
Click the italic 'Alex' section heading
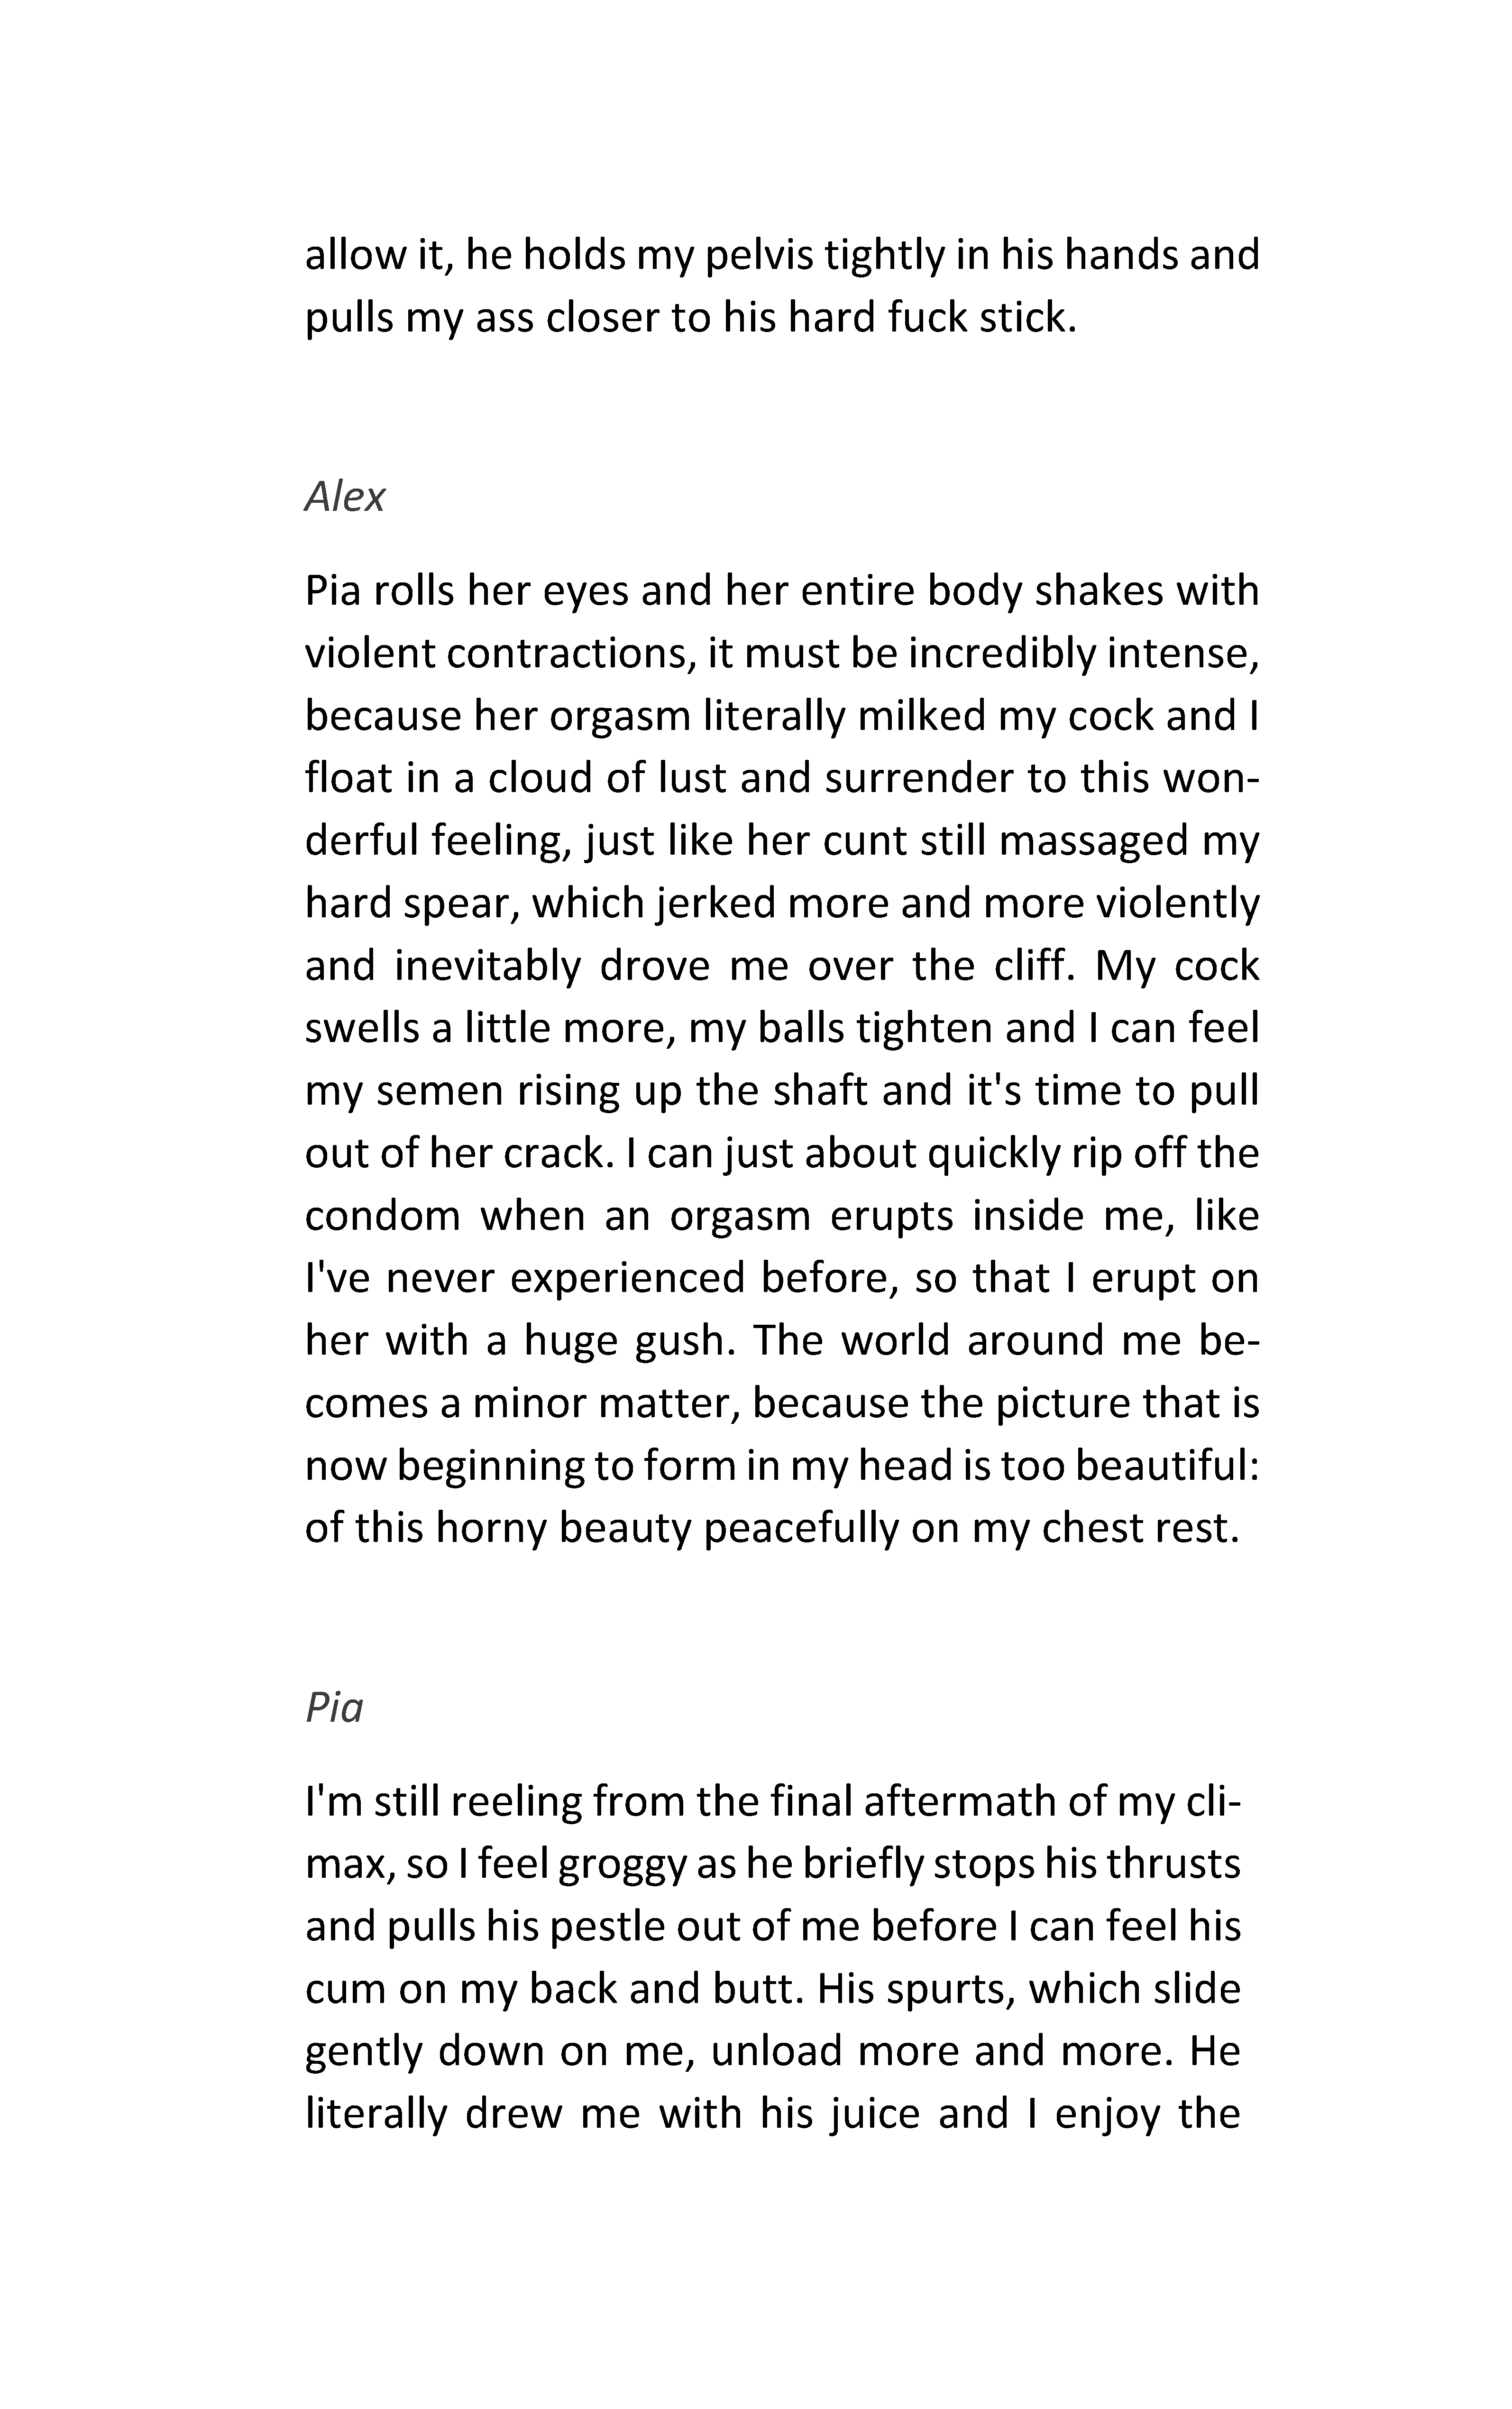click(x=344, y=496)
